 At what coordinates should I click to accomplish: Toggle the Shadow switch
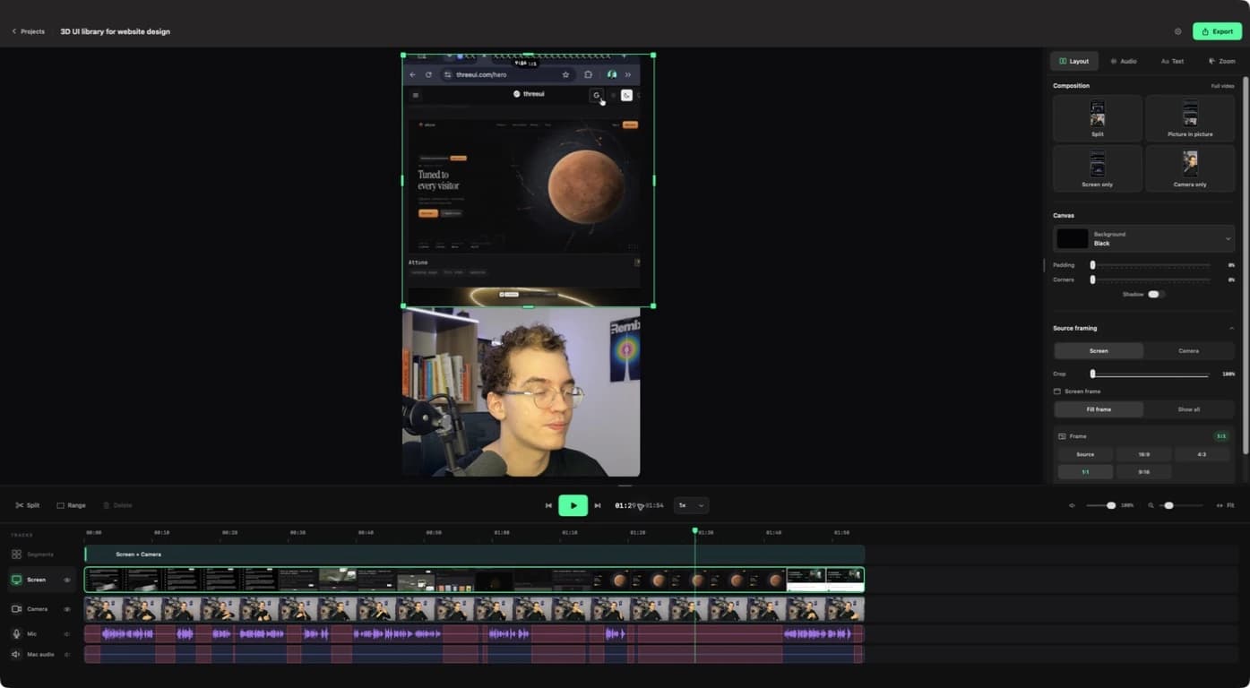pyautogui.click(x=1156, y=294)
